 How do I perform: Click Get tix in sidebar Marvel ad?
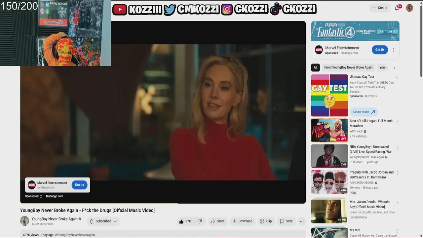[x=380, y=50]
